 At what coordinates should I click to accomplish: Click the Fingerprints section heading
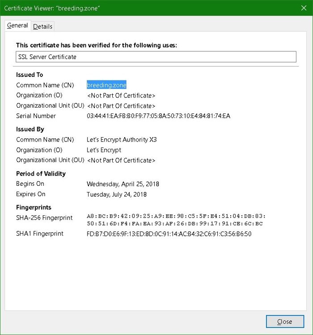click(34, 208)
